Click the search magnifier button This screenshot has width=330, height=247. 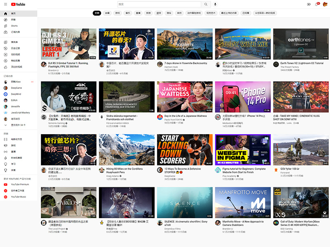click(205, 5)
